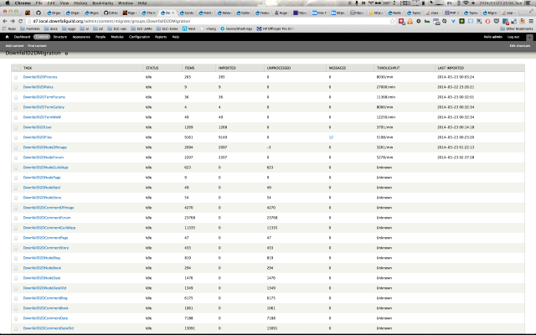Reload the page with refresh icon
Viewport: 536px width, 335px height.
click(20, 21)
